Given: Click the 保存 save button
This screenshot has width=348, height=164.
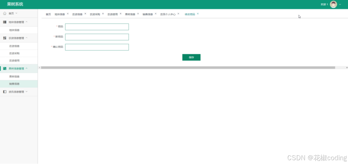Looking at the screenshot, I should coord(191,57).
